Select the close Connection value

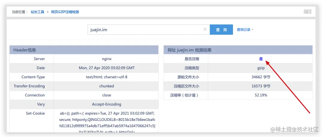tap(106, 95)
